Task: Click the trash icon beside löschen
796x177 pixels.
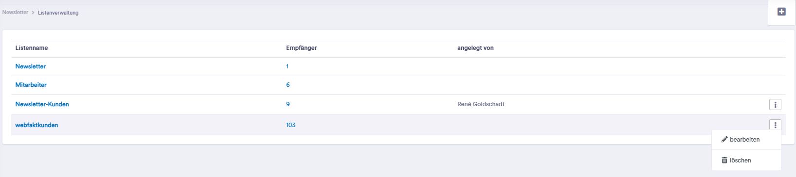Action: click(724, 160)
